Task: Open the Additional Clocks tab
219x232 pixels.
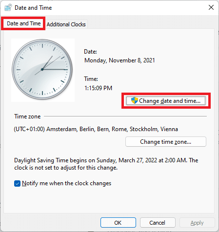Action: pyautogui.click(x=66, y=24)
